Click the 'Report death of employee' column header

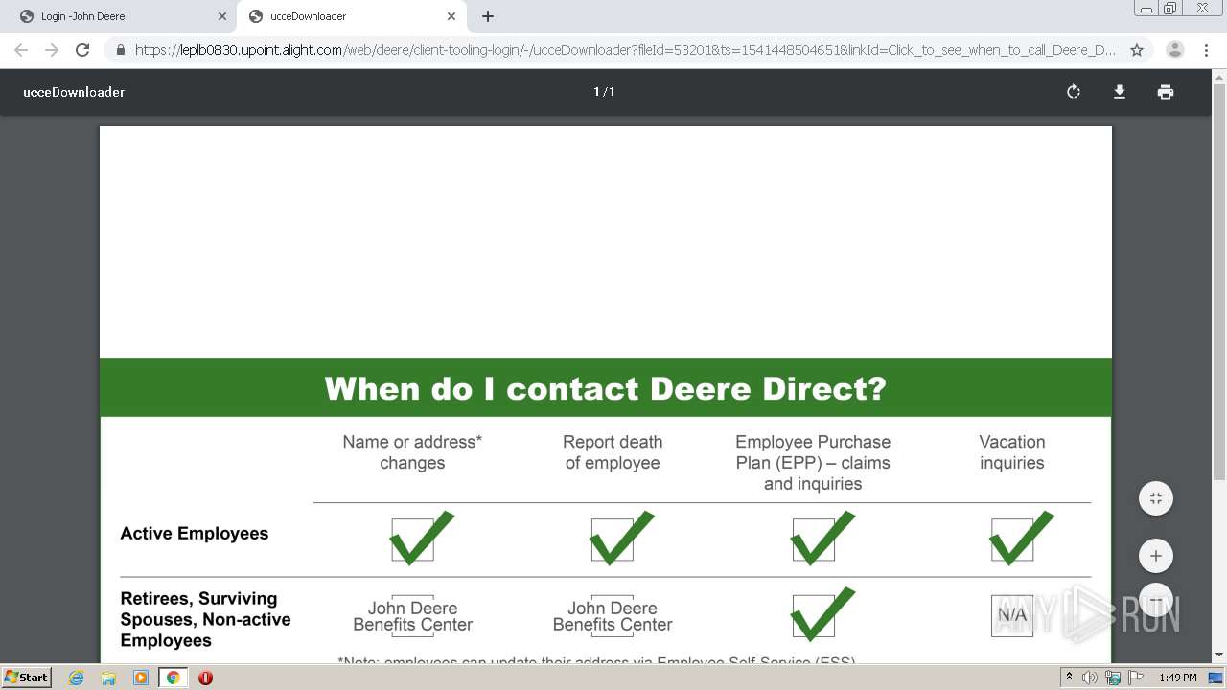(613, 452)
